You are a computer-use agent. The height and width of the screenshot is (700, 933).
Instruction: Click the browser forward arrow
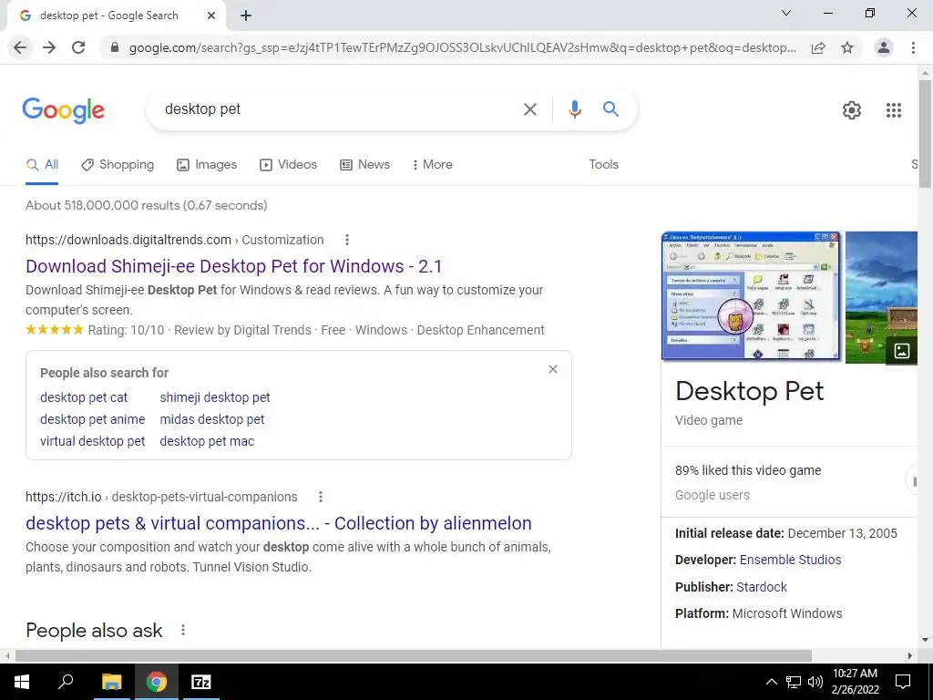(49, 47)
